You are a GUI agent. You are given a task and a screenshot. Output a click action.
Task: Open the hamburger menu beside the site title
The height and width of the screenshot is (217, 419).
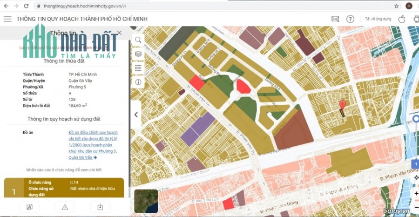coord(7,19)
